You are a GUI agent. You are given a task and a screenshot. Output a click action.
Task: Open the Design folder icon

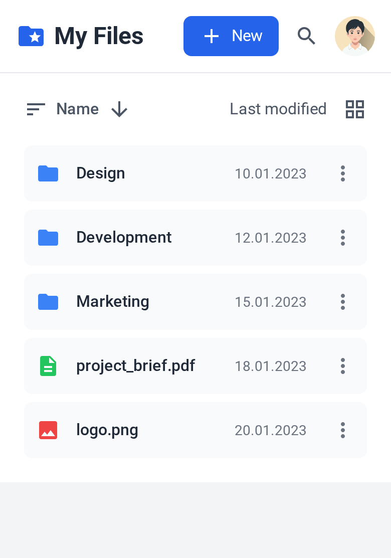tap(48, 173)
